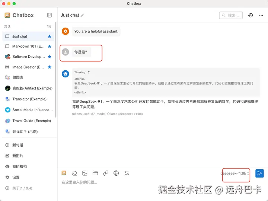Select the Software Developer conversation
Viewport: 268px width, 201px height.
coord(28,57)
